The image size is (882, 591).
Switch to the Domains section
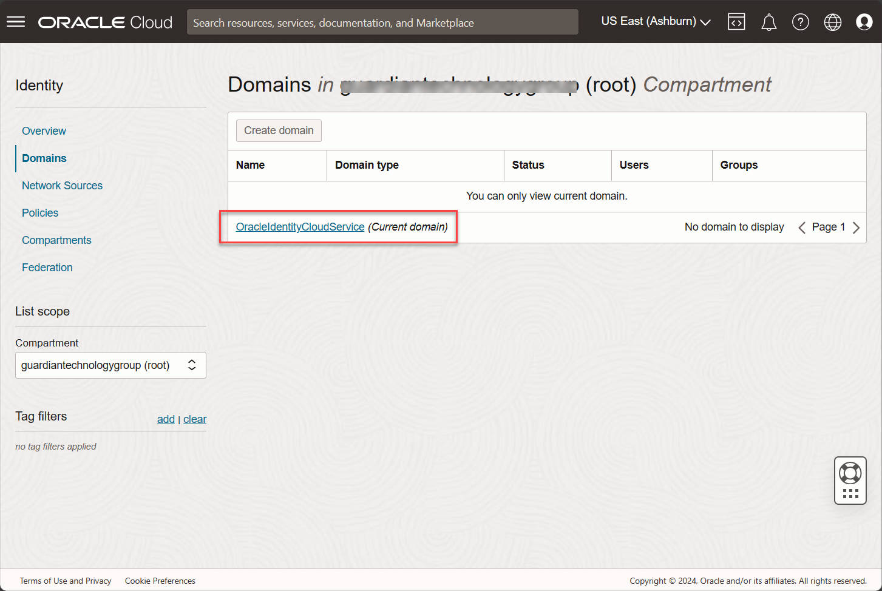coord(44,158)
